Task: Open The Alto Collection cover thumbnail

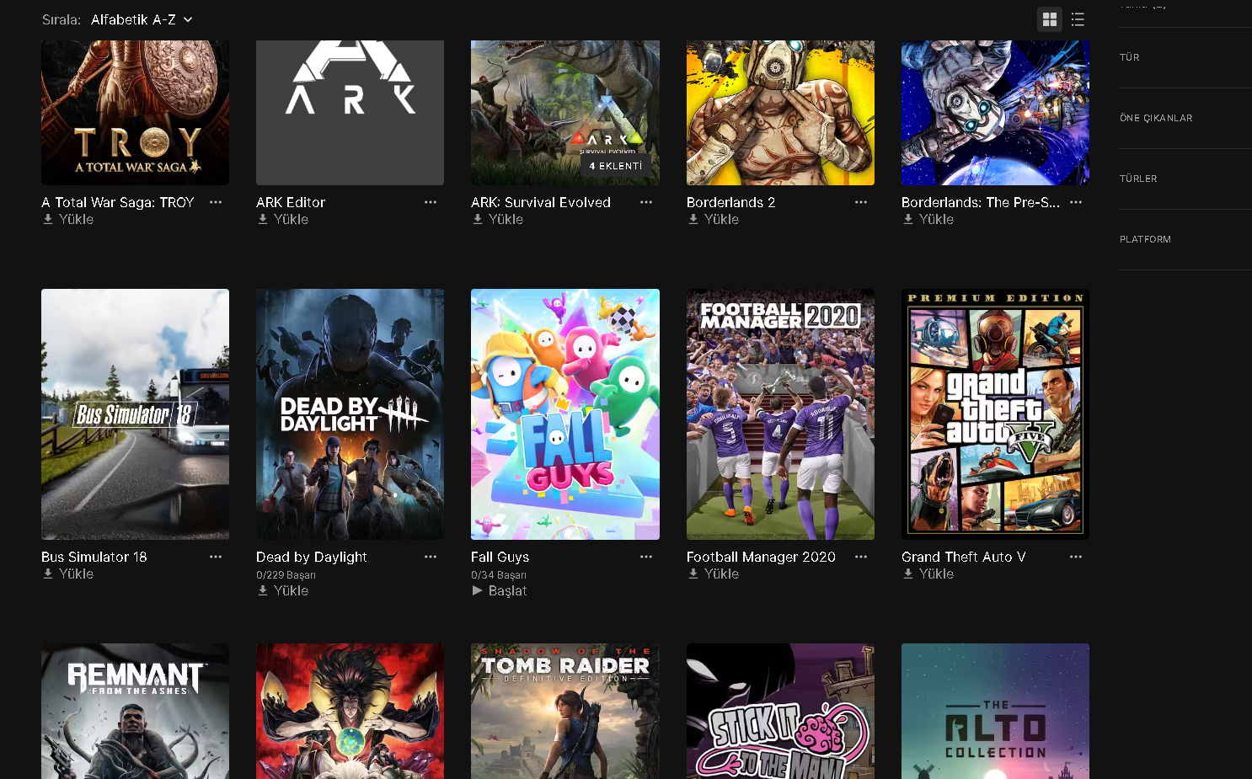Action: [x=995, y=712]
